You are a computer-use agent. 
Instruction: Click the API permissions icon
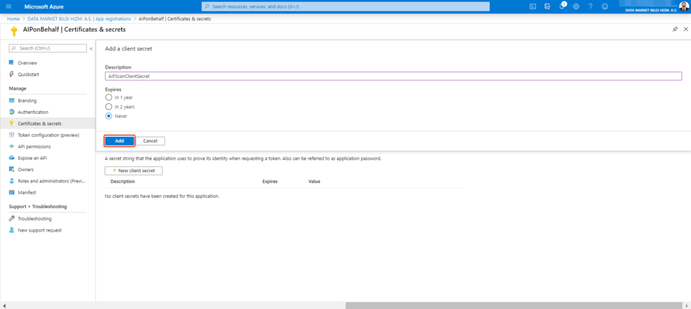[x=12, y=146]
